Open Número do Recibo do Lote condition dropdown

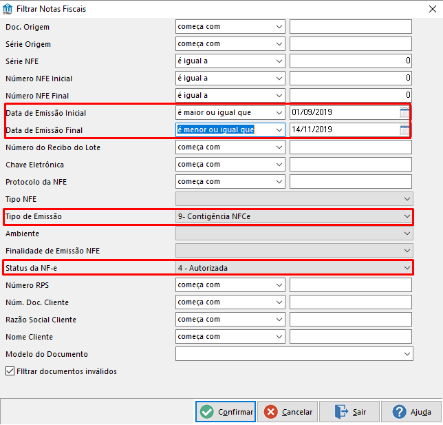[x=230, y=147]
